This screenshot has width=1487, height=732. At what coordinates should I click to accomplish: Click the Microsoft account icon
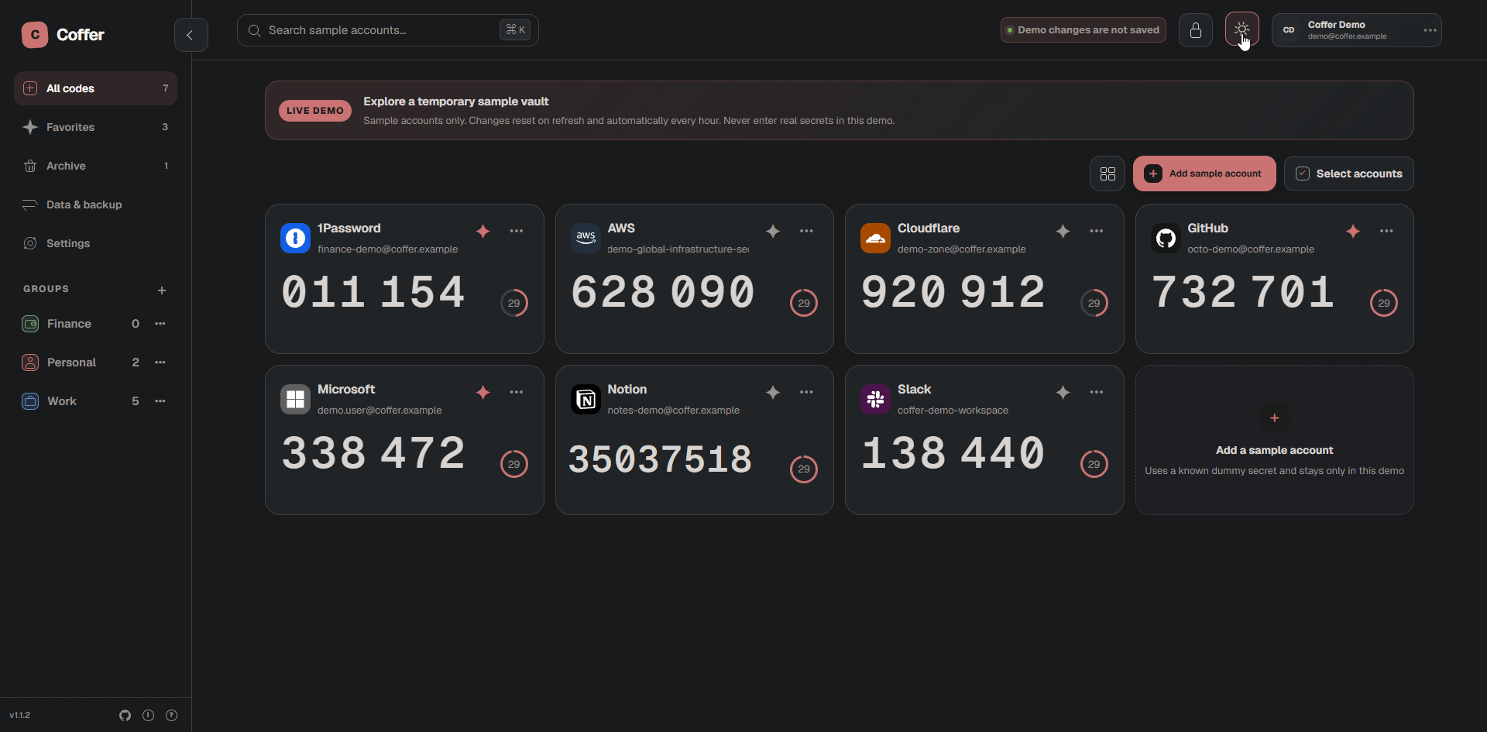click(295, 400)
